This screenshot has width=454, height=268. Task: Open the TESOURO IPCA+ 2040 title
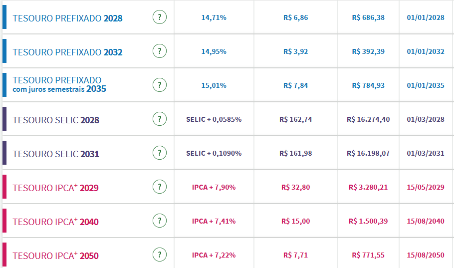click(x=55, y=222)
